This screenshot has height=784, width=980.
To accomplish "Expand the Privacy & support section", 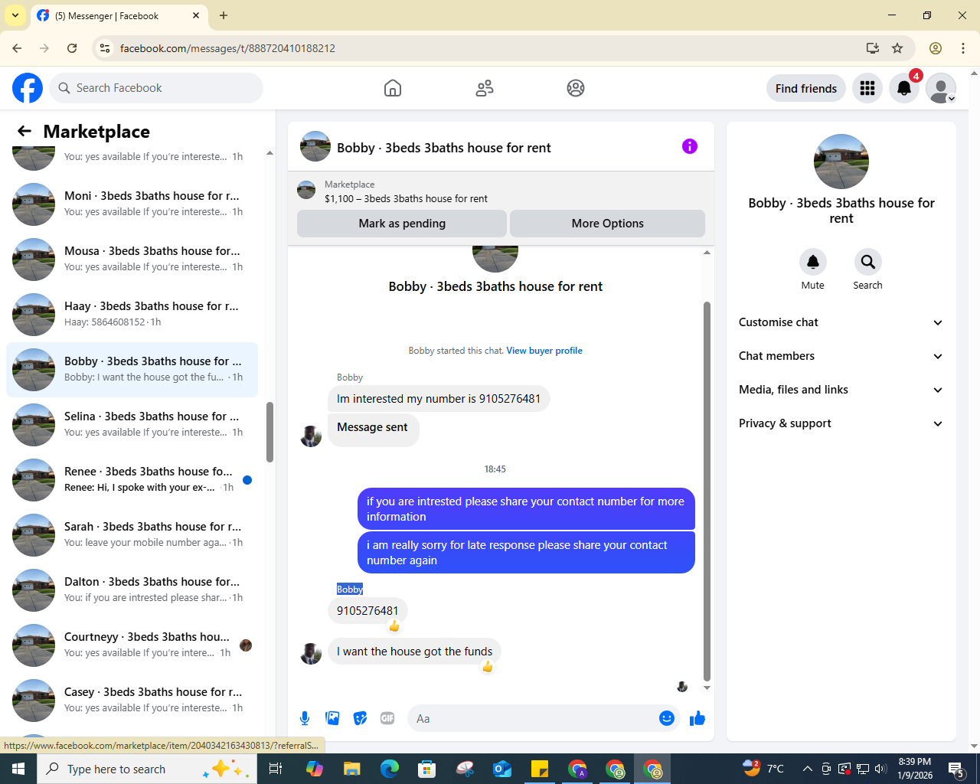I will pyautogui.click(x=841, y=423).
